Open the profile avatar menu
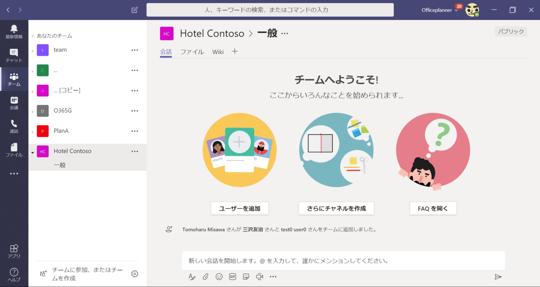This screenshot has width=540, height=287. [472, 10]
